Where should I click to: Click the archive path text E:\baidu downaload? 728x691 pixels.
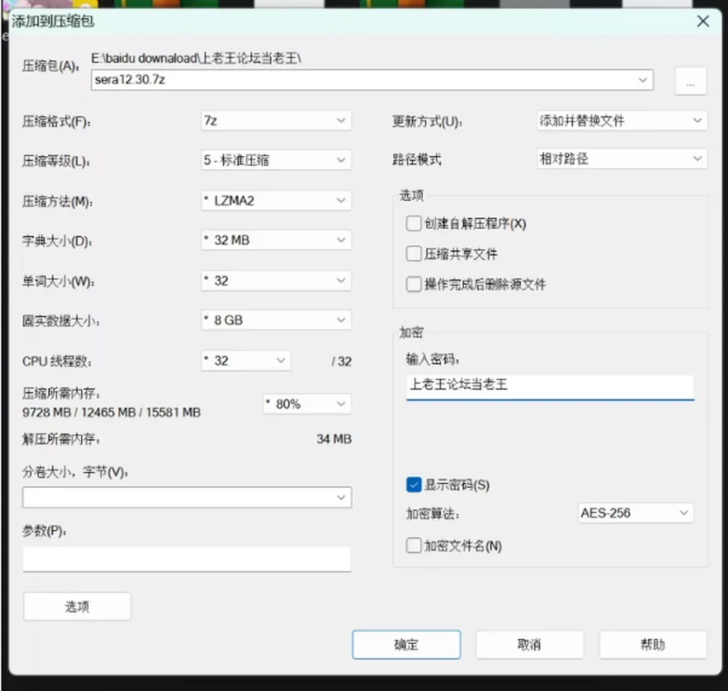click(x=196, y=58)
